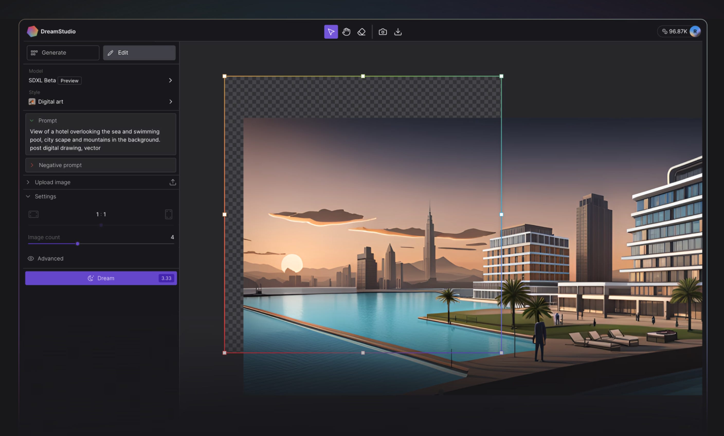Click the bottom-center selection handle
Viewport: 724px width, 436px height.
[363, 353]
